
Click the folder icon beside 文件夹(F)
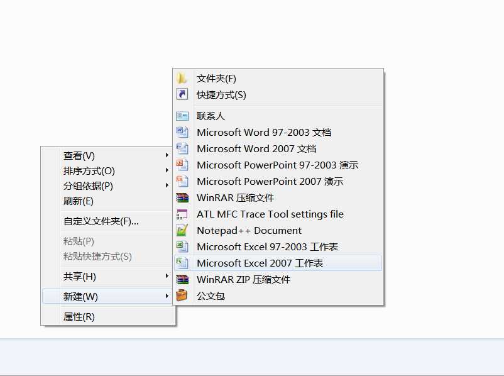click(x=182, y=78)
